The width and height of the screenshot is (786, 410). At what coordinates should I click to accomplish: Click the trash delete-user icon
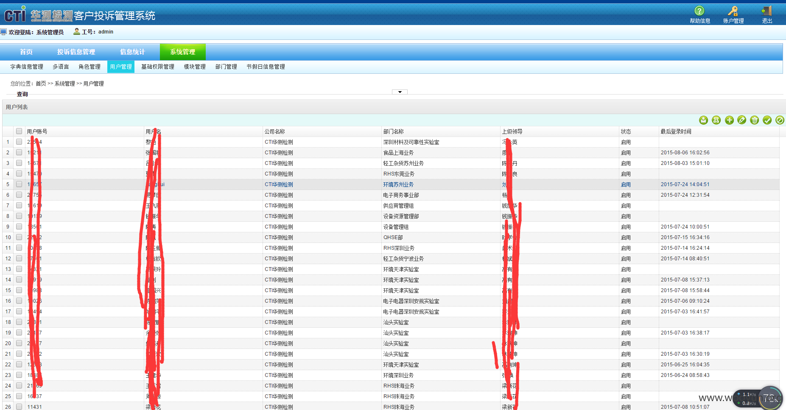tap(754, 120)
